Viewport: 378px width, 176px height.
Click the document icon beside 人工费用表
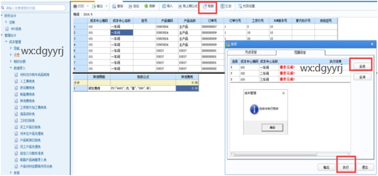point(16,81)
